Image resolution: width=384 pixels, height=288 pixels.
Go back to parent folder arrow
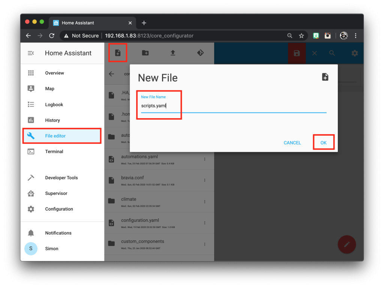(x=111, y=74)
